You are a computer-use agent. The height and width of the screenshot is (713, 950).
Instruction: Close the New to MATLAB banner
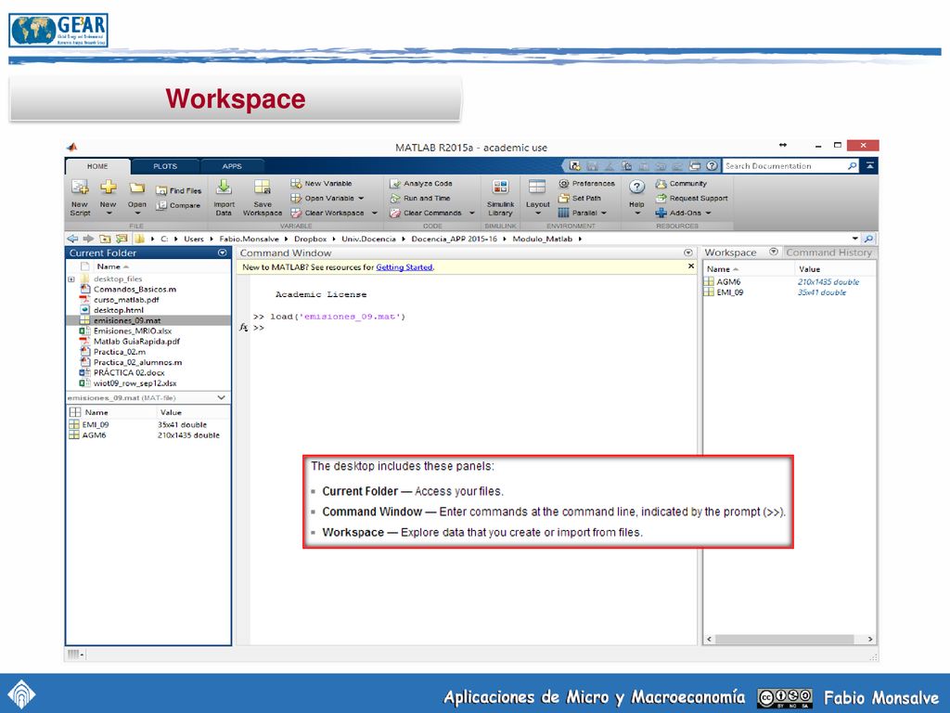click(691, 266)
